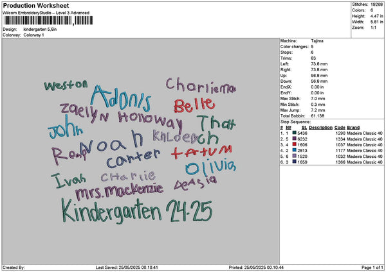Click the red Belle name in design
The width and height of the screenshot is (386, 272).
click(x=194, y=105)
